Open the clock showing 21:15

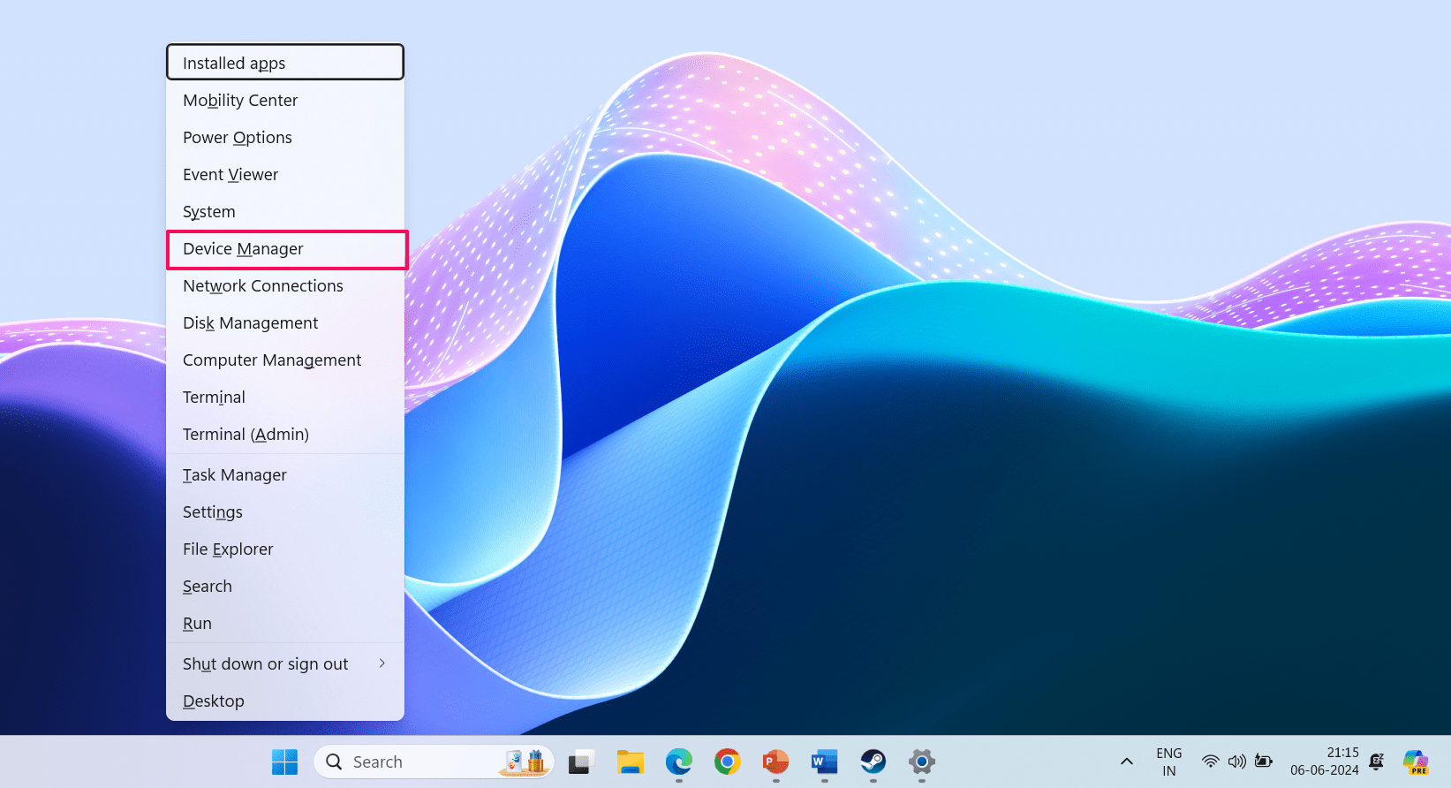(x=1324, y=761)
